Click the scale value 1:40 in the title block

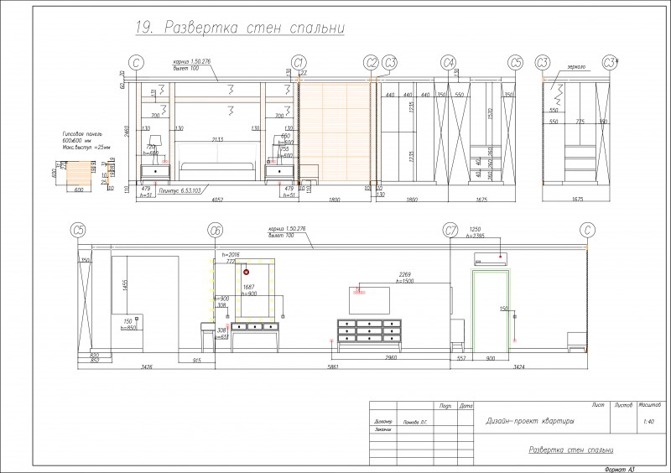[648, 422]
